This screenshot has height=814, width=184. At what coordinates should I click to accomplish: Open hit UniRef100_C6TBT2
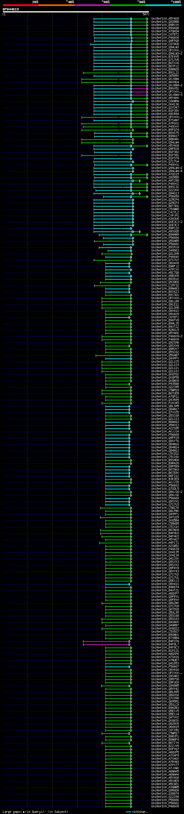(x=165, y=34)
